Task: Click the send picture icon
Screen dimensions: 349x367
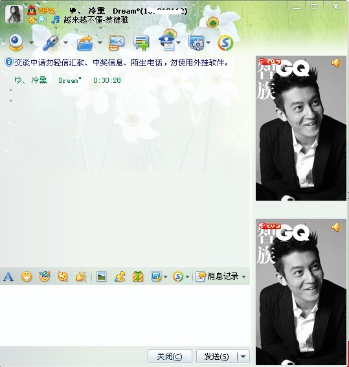Action: point(102,276)
